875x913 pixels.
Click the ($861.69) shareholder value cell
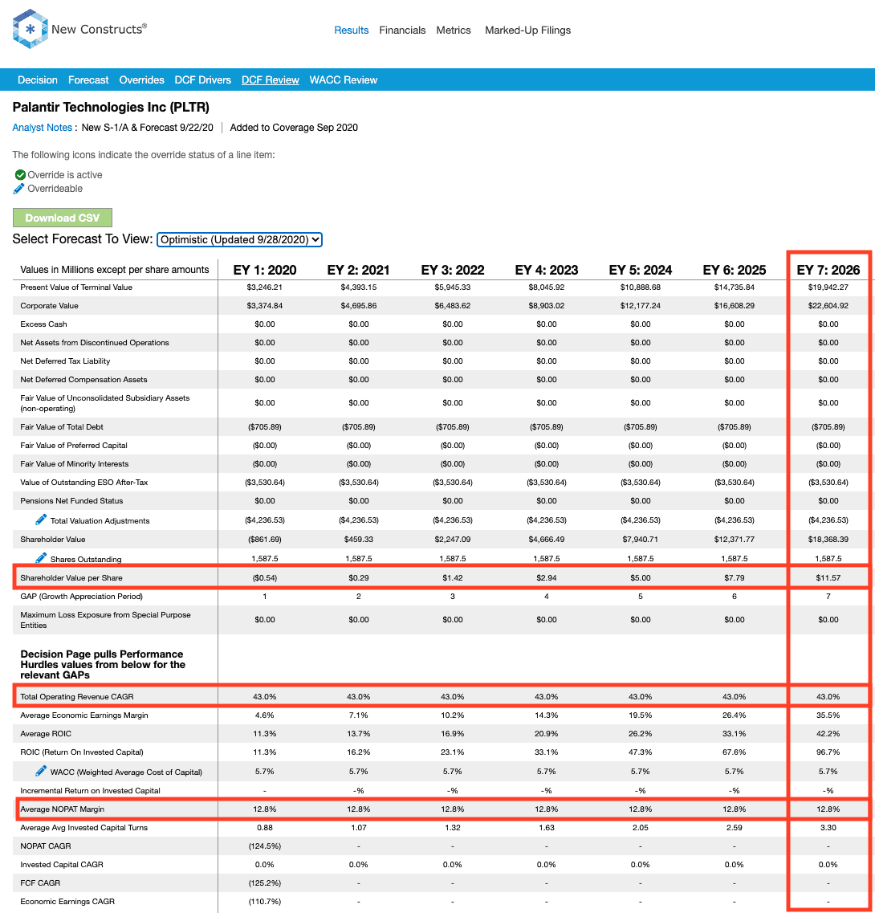(265, 539)
